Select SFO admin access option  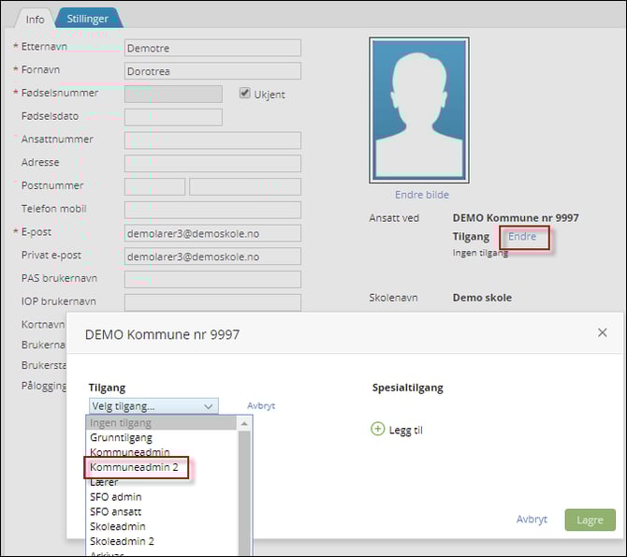(x=116, y=496)
